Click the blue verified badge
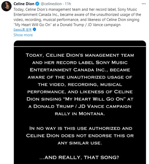The height and width of the screenshot is (164, 149). point(37,4)
